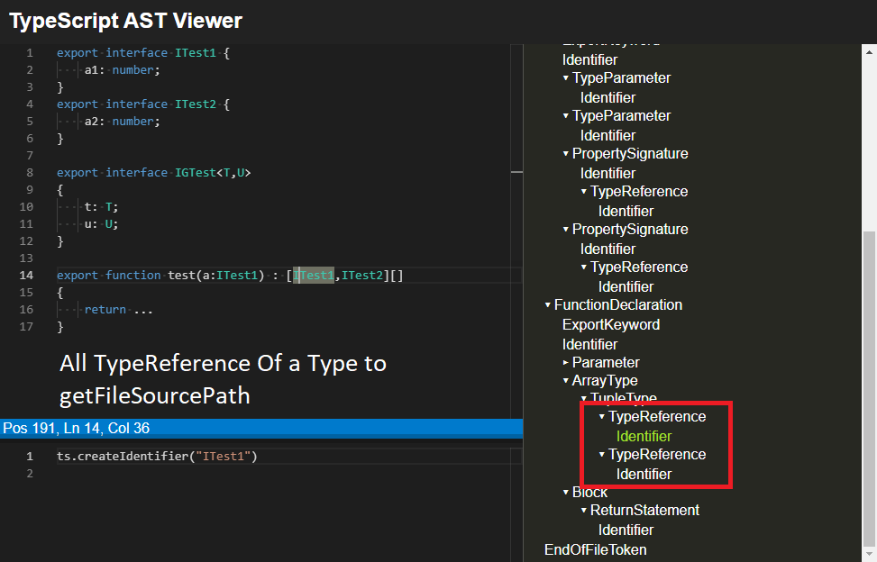
Task: Select the green Identifier inside the red-boxed TypeReference
Action: [x=644, y=436]
